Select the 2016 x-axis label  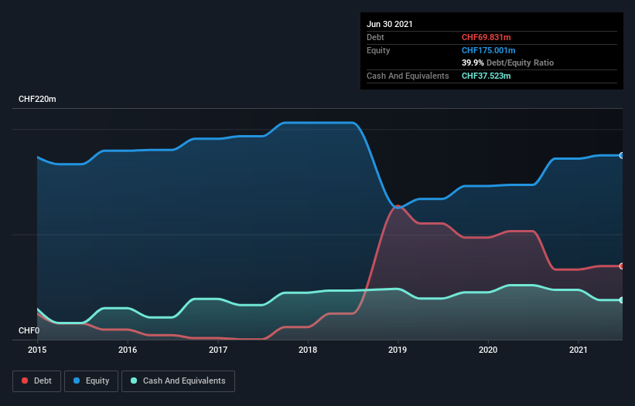pos(128,350)
